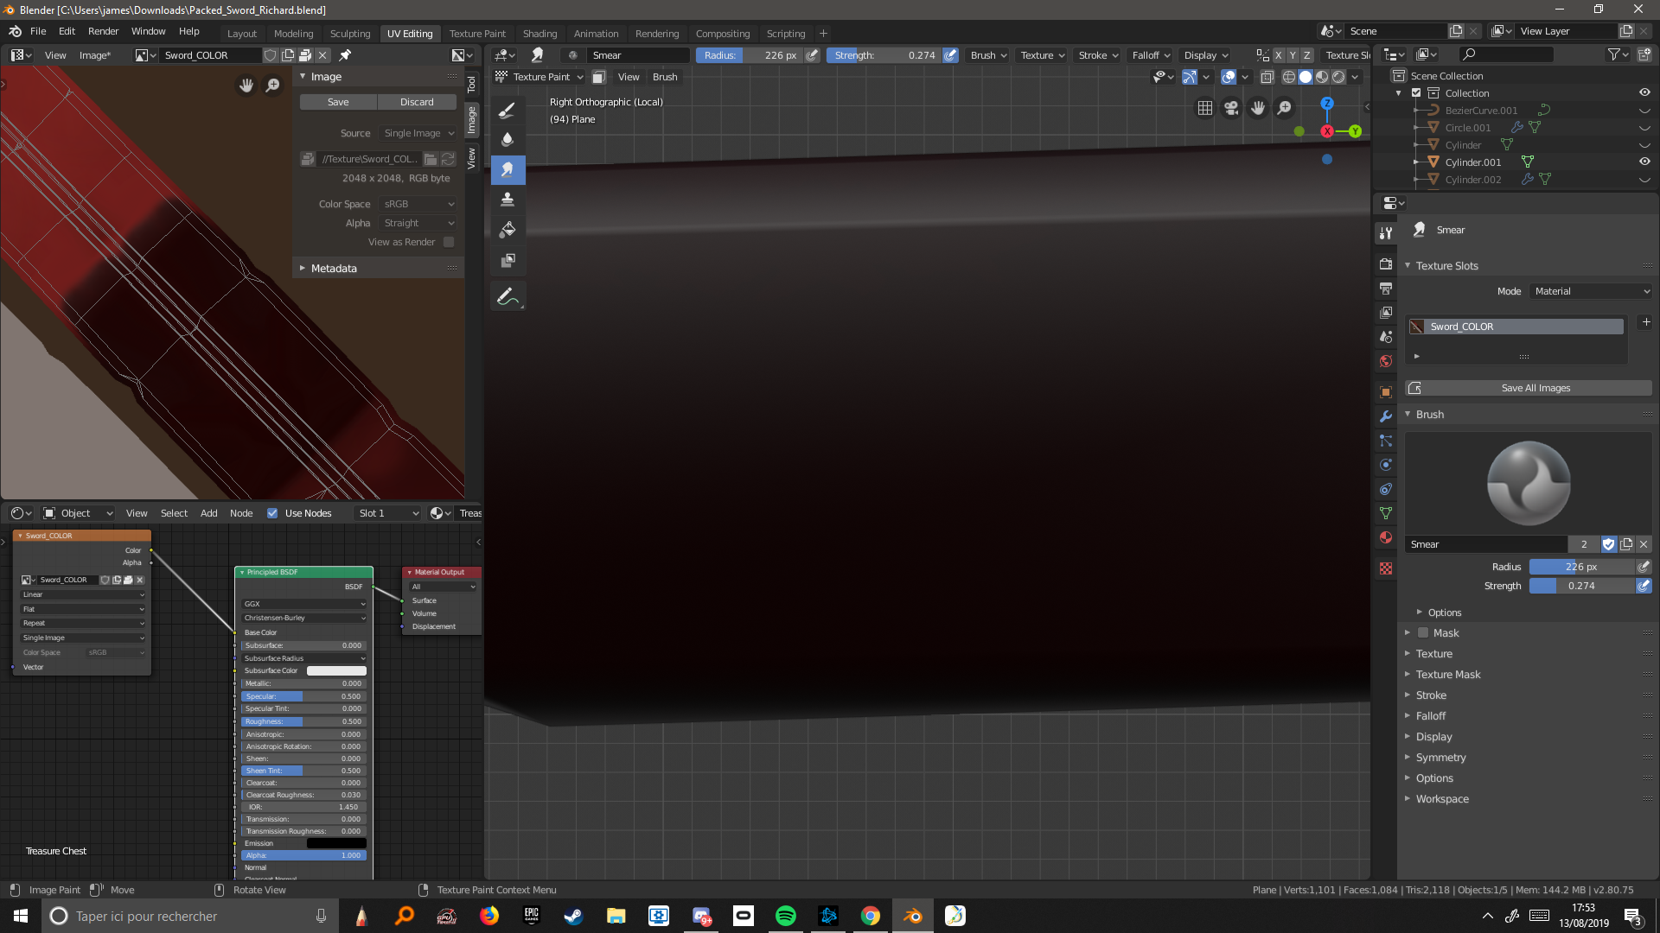The image size is (1660, 933).
Task: Select the Fill bucket tool
Action: pos(508,229)
